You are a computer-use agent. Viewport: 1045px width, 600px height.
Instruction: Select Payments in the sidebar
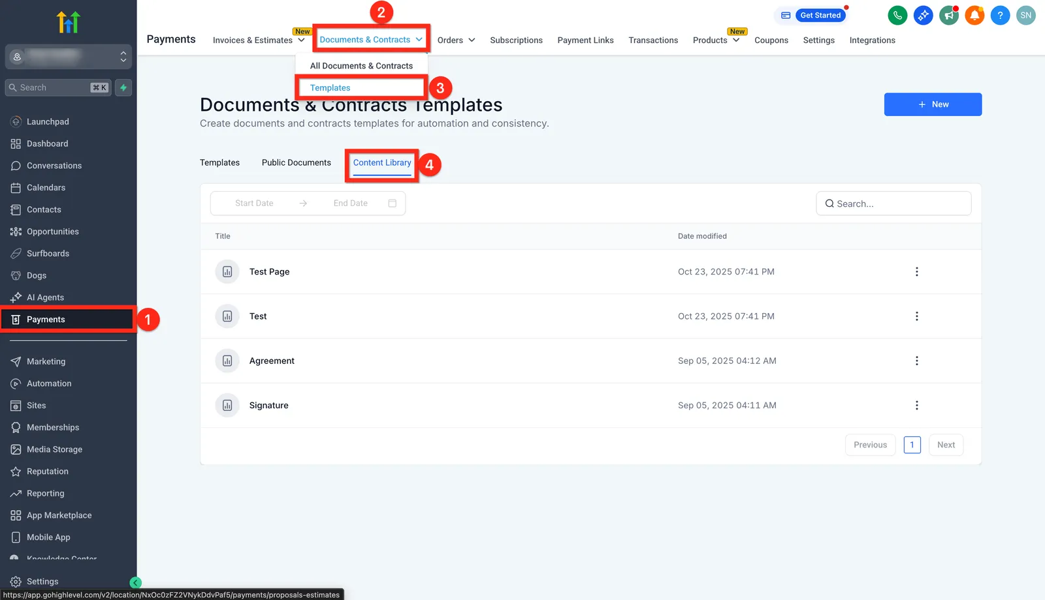[x=69, y=320]
